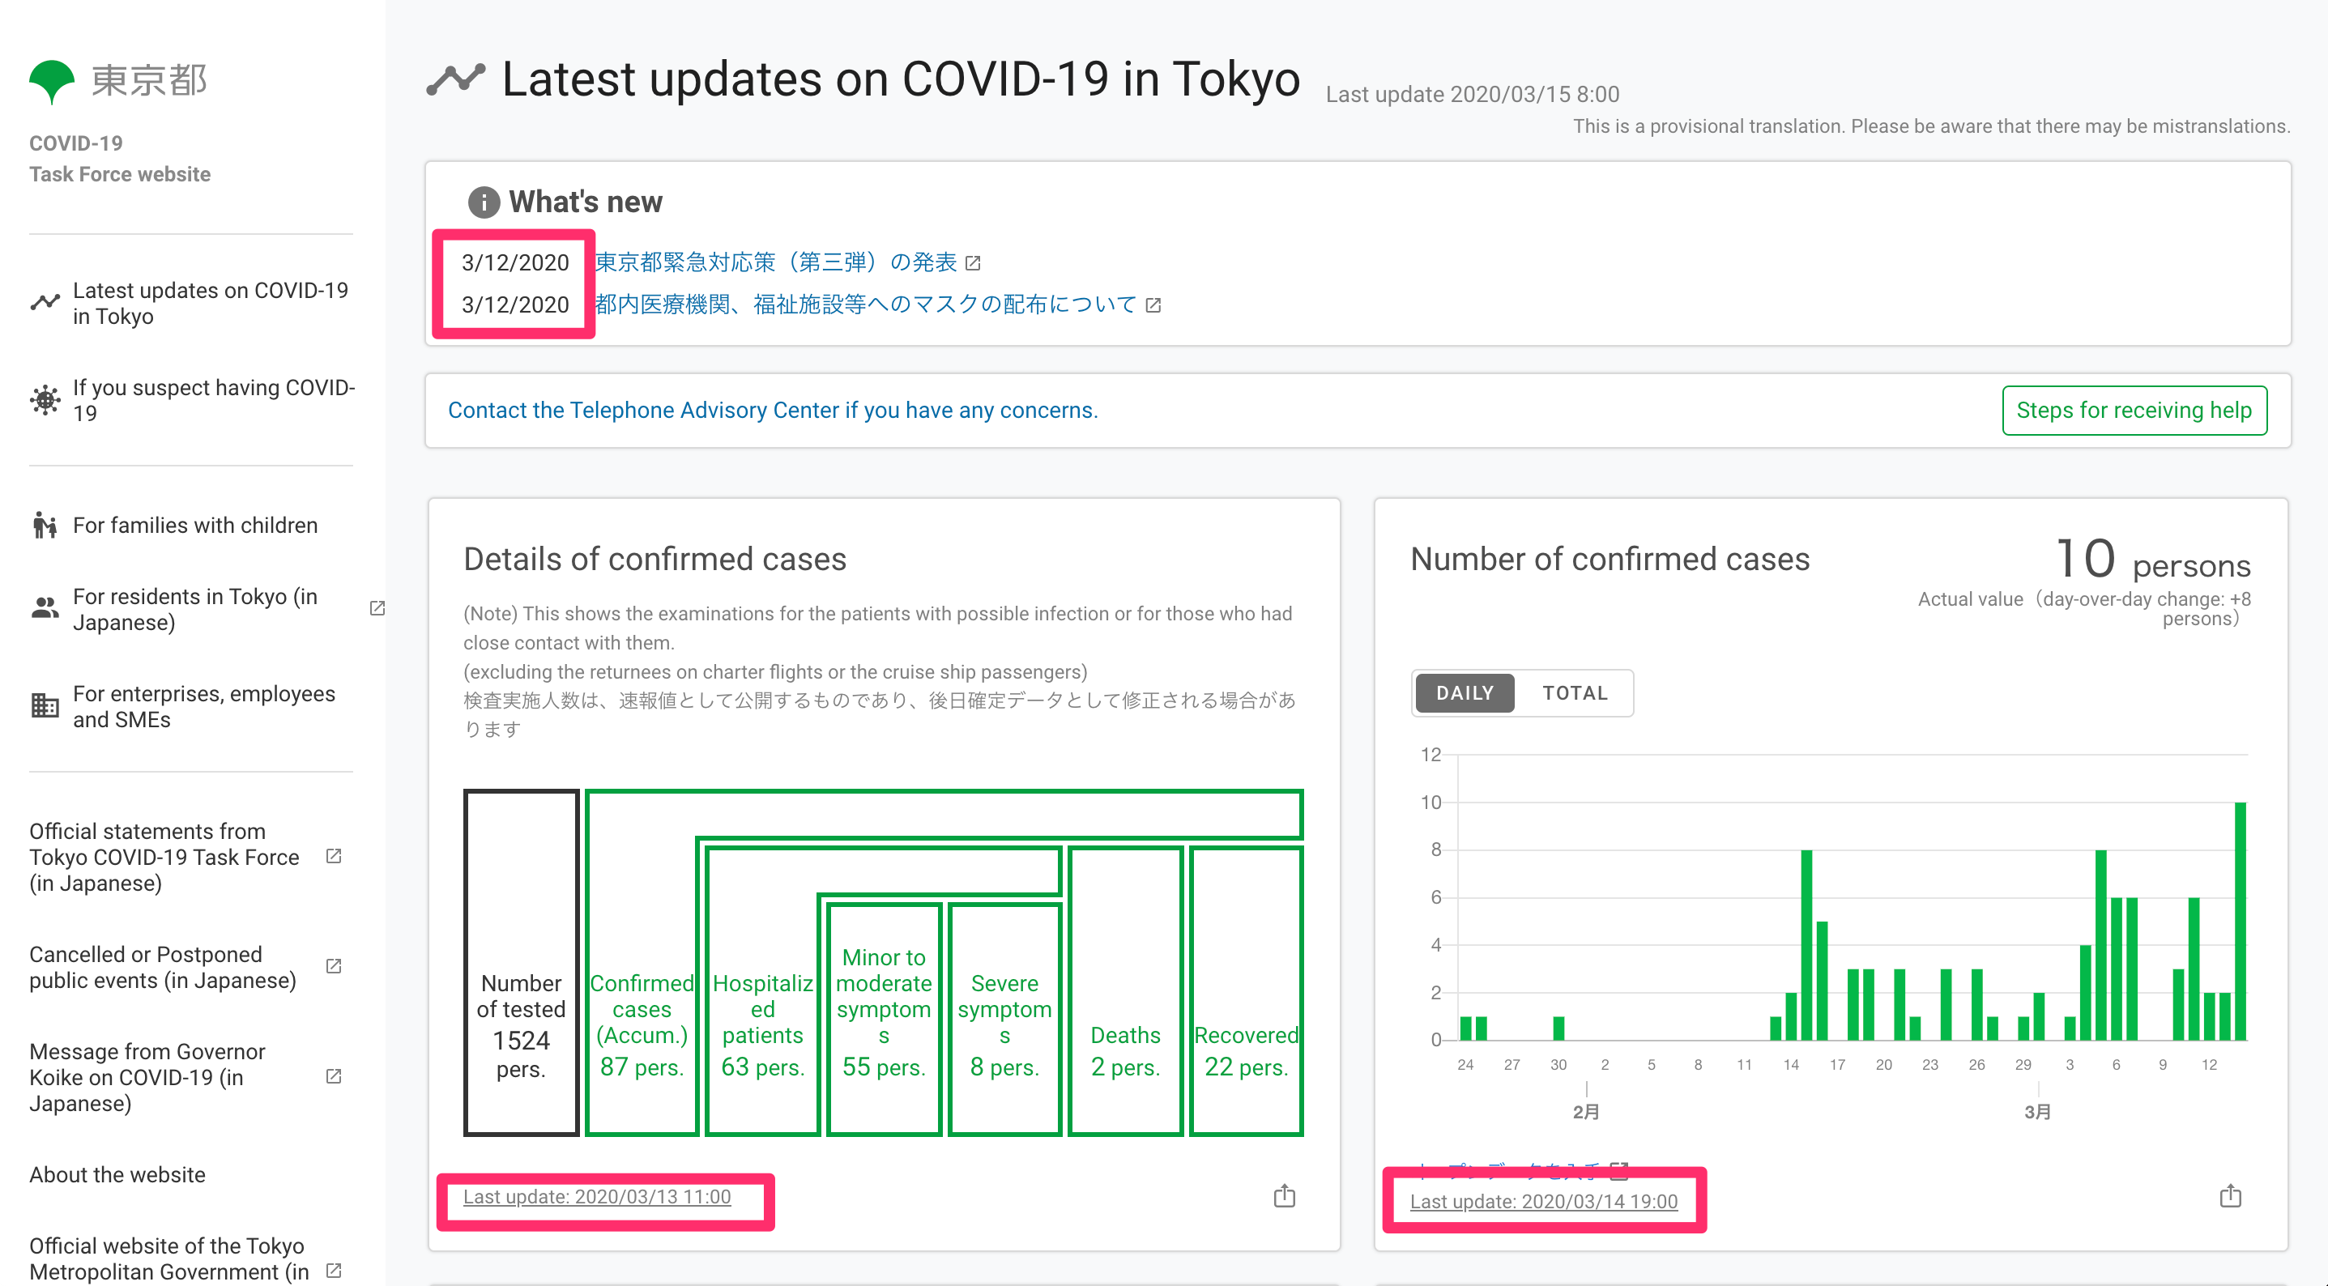
Task: Click Last update 2020/03/13 11:00 link
Action: (x=597, y=1197)
